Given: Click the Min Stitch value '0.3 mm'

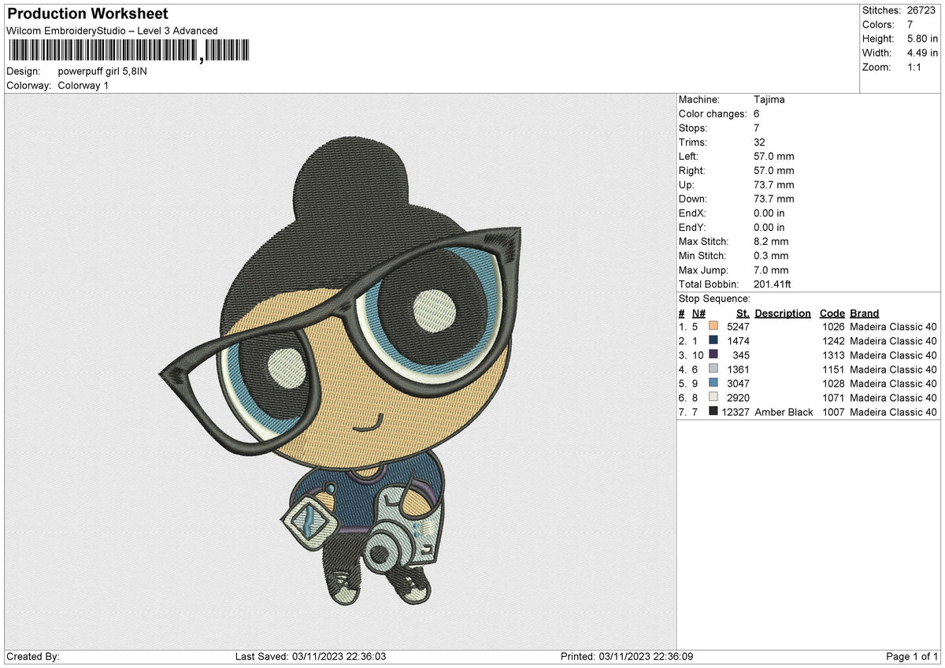Looking at the screenshot, I should point(771,255).
